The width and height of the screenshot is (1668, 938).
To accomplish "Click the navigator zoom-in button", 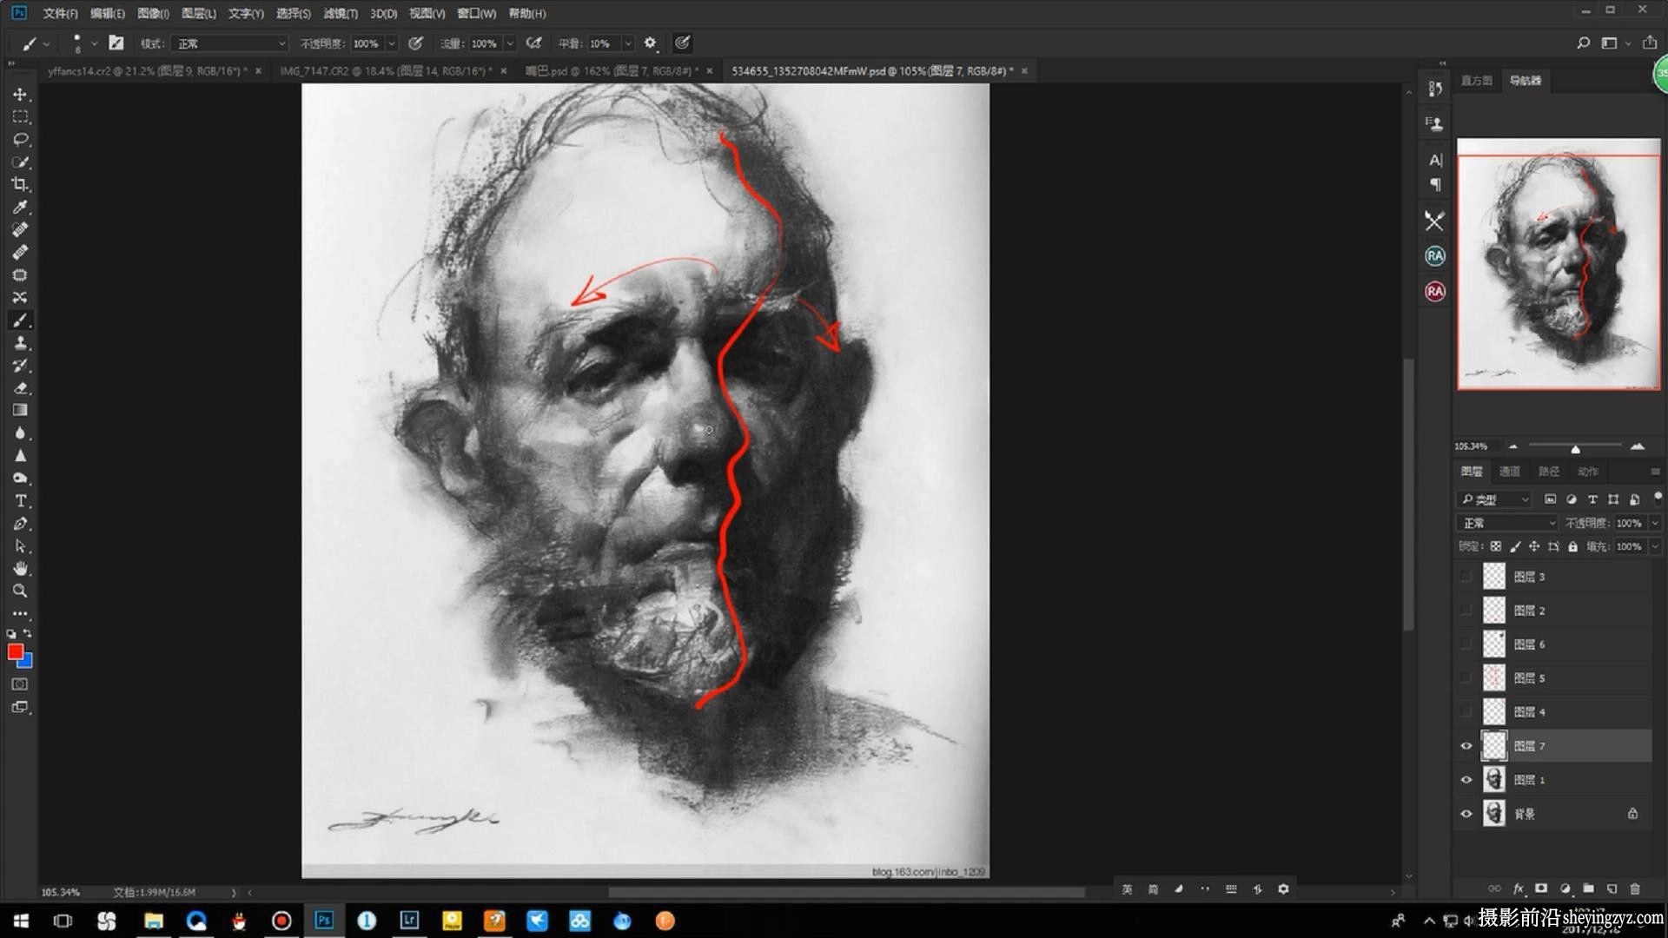I will tap(1637, 446).
